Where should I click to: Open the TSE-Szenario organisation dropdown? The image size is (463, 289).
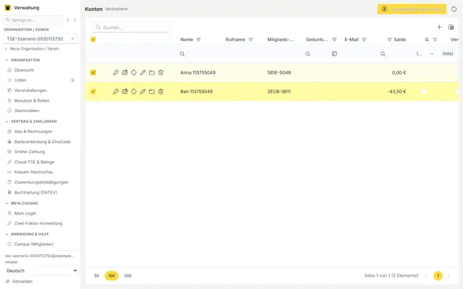41,38
